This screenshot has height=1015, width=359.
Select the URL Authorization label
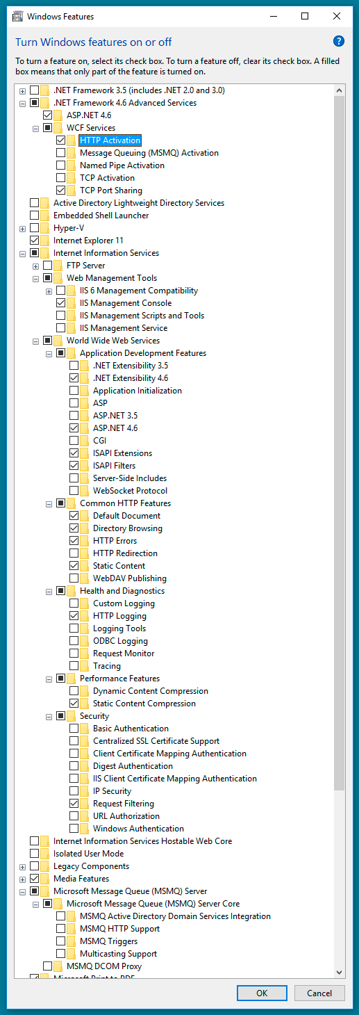point(126,816)
